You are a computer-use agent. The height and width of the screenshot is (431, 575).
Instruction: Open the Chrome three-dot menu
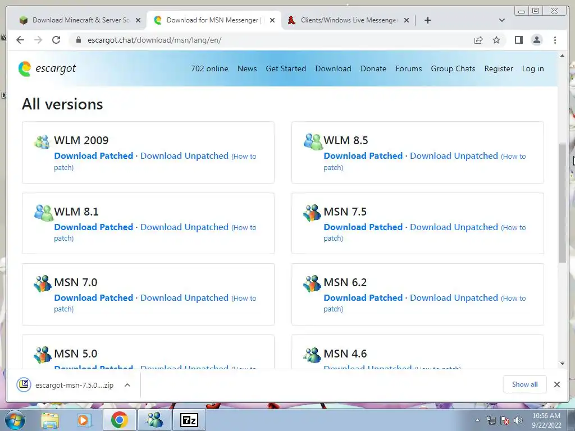click(555, 40)
